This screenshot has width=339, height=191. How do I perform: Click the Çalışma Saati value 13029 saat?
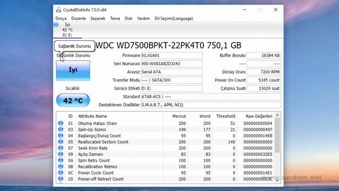(264, 89)
